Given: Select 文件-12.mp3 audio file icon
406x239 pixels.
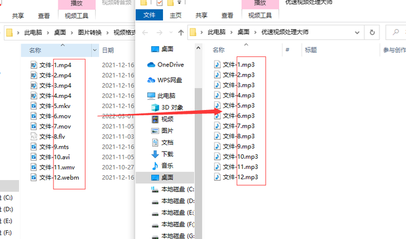Looking at the screenshot, I should (x=217, y=177).
